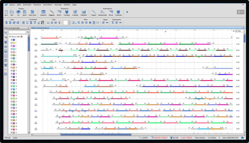Click the Exibir light bulb icon
Viewport: 249px width, 143px height.
(x=59, y=23)
